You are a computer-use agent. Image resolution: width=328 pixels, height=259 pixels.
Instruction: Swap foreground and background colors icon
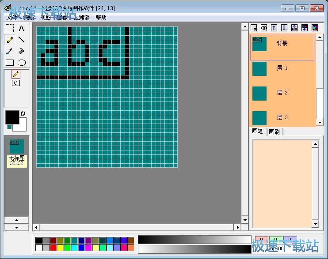(x=23, y=114)
